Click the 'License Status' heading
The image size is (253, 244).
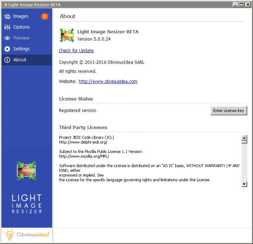pyautogui.click(x=76, y=99)
